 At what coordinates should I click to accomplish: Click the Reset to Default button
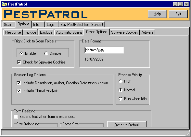[127, 124]
